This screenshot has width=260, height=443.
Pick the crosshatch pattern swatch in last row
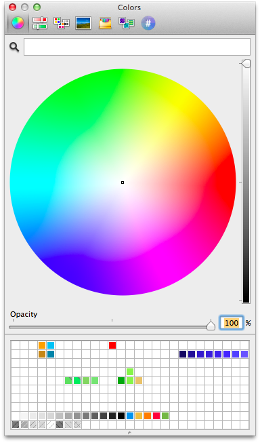[77, 425]
